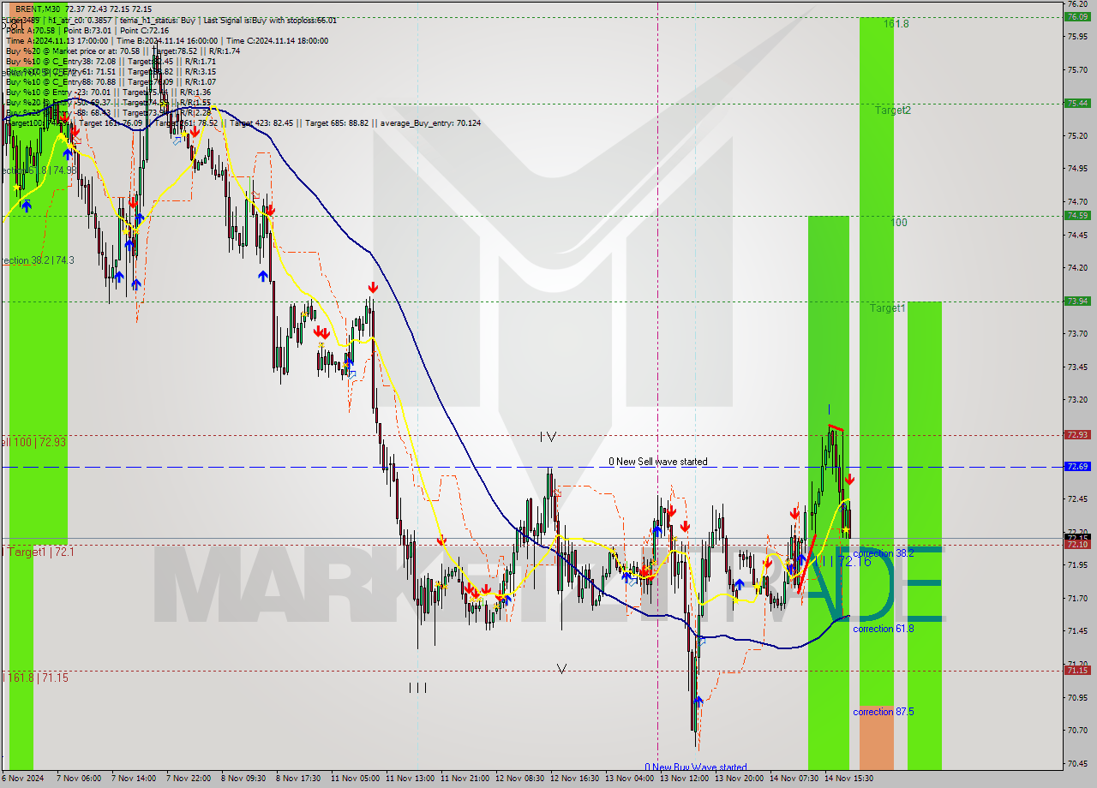Screen dimensions: 1097x788
Task: Select the green 'Target1' level label
Action: tap(888, 307)
